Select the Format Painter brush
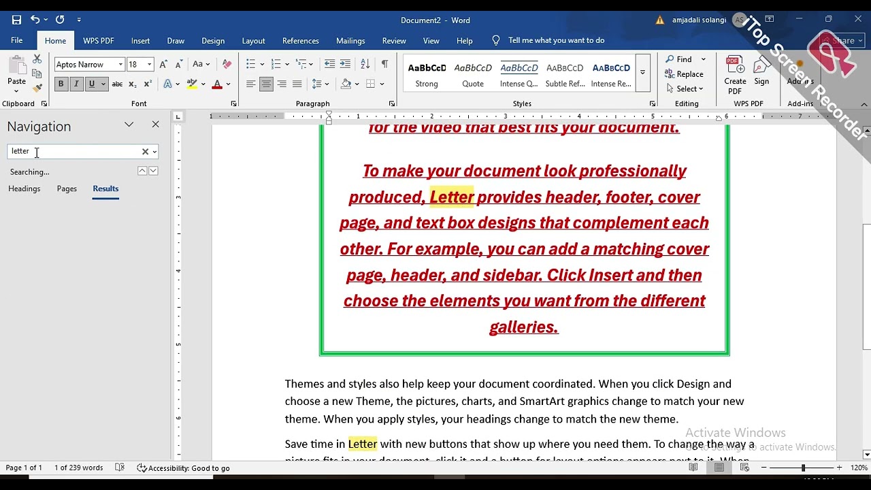The image size is (871, 490). (37, 88)
